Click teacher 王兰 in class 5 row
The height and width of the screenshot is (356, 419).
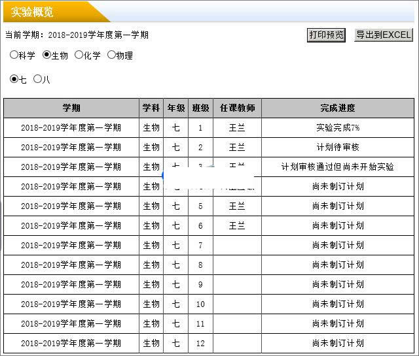[237, 206]
